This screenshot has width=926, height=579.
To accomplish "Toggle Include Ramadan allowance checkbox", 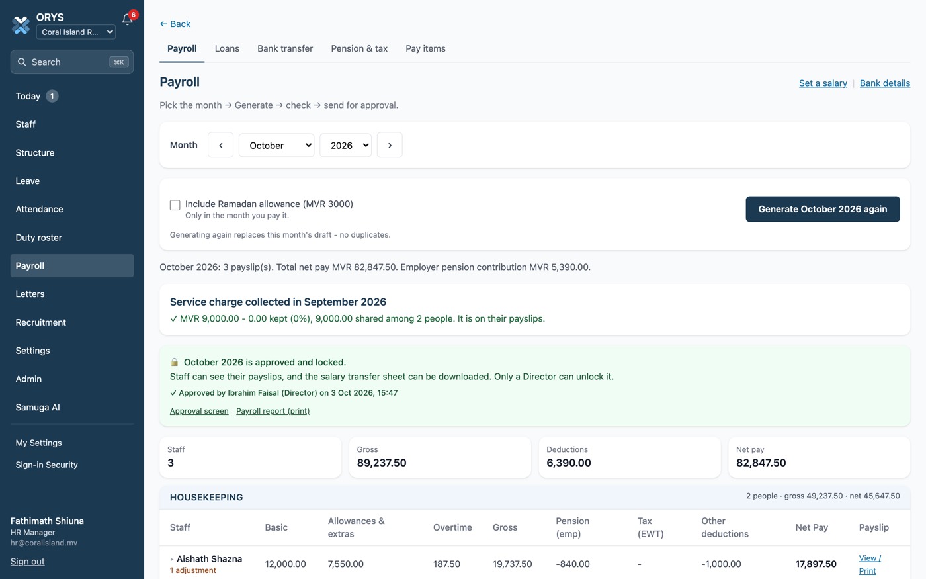I will 175,205.
